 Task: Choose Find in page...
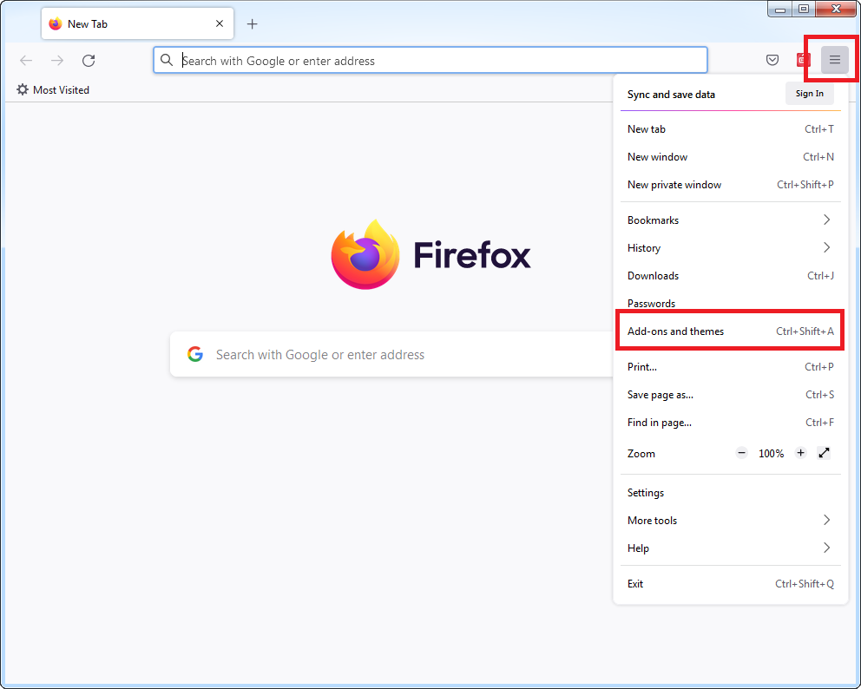point(730,423)
